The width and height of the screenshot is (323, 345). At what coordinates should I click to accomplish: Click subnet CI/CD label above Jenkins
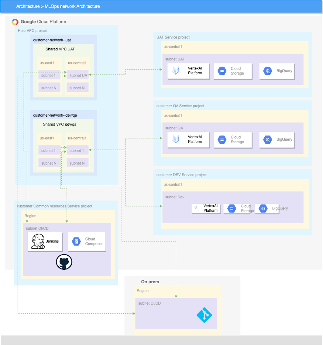(x=37, y=228)
